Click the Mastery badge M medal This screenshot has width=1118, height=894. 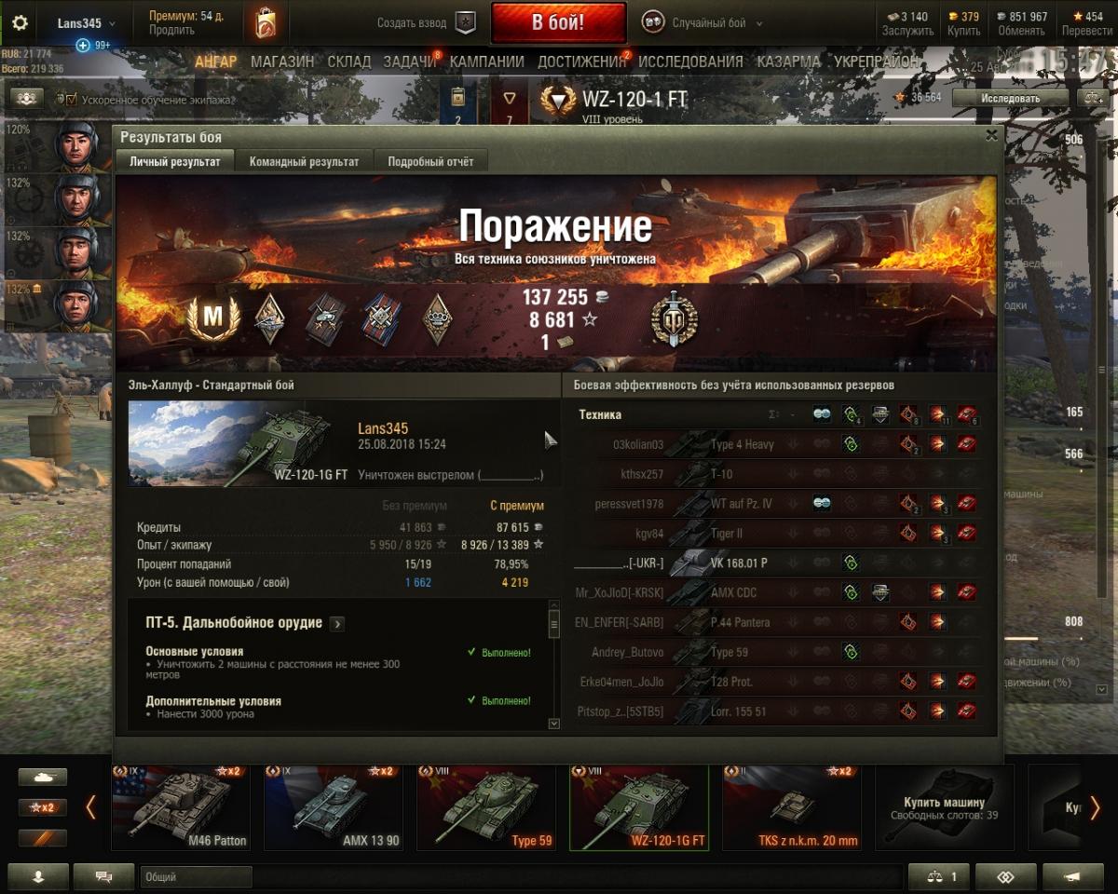(213, 318)
